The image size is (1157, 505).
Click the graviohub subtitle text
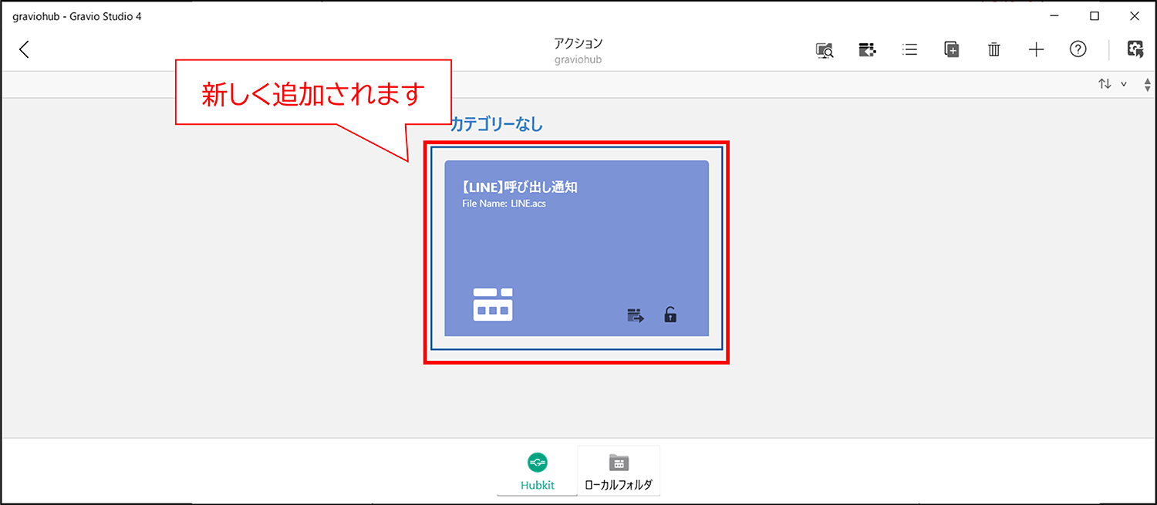[x=578, y=59]
